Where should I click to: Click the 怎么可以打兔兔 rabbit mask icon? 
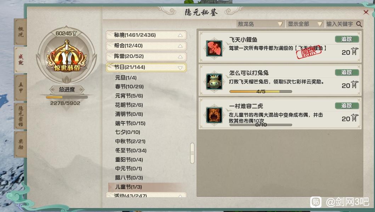214,82
